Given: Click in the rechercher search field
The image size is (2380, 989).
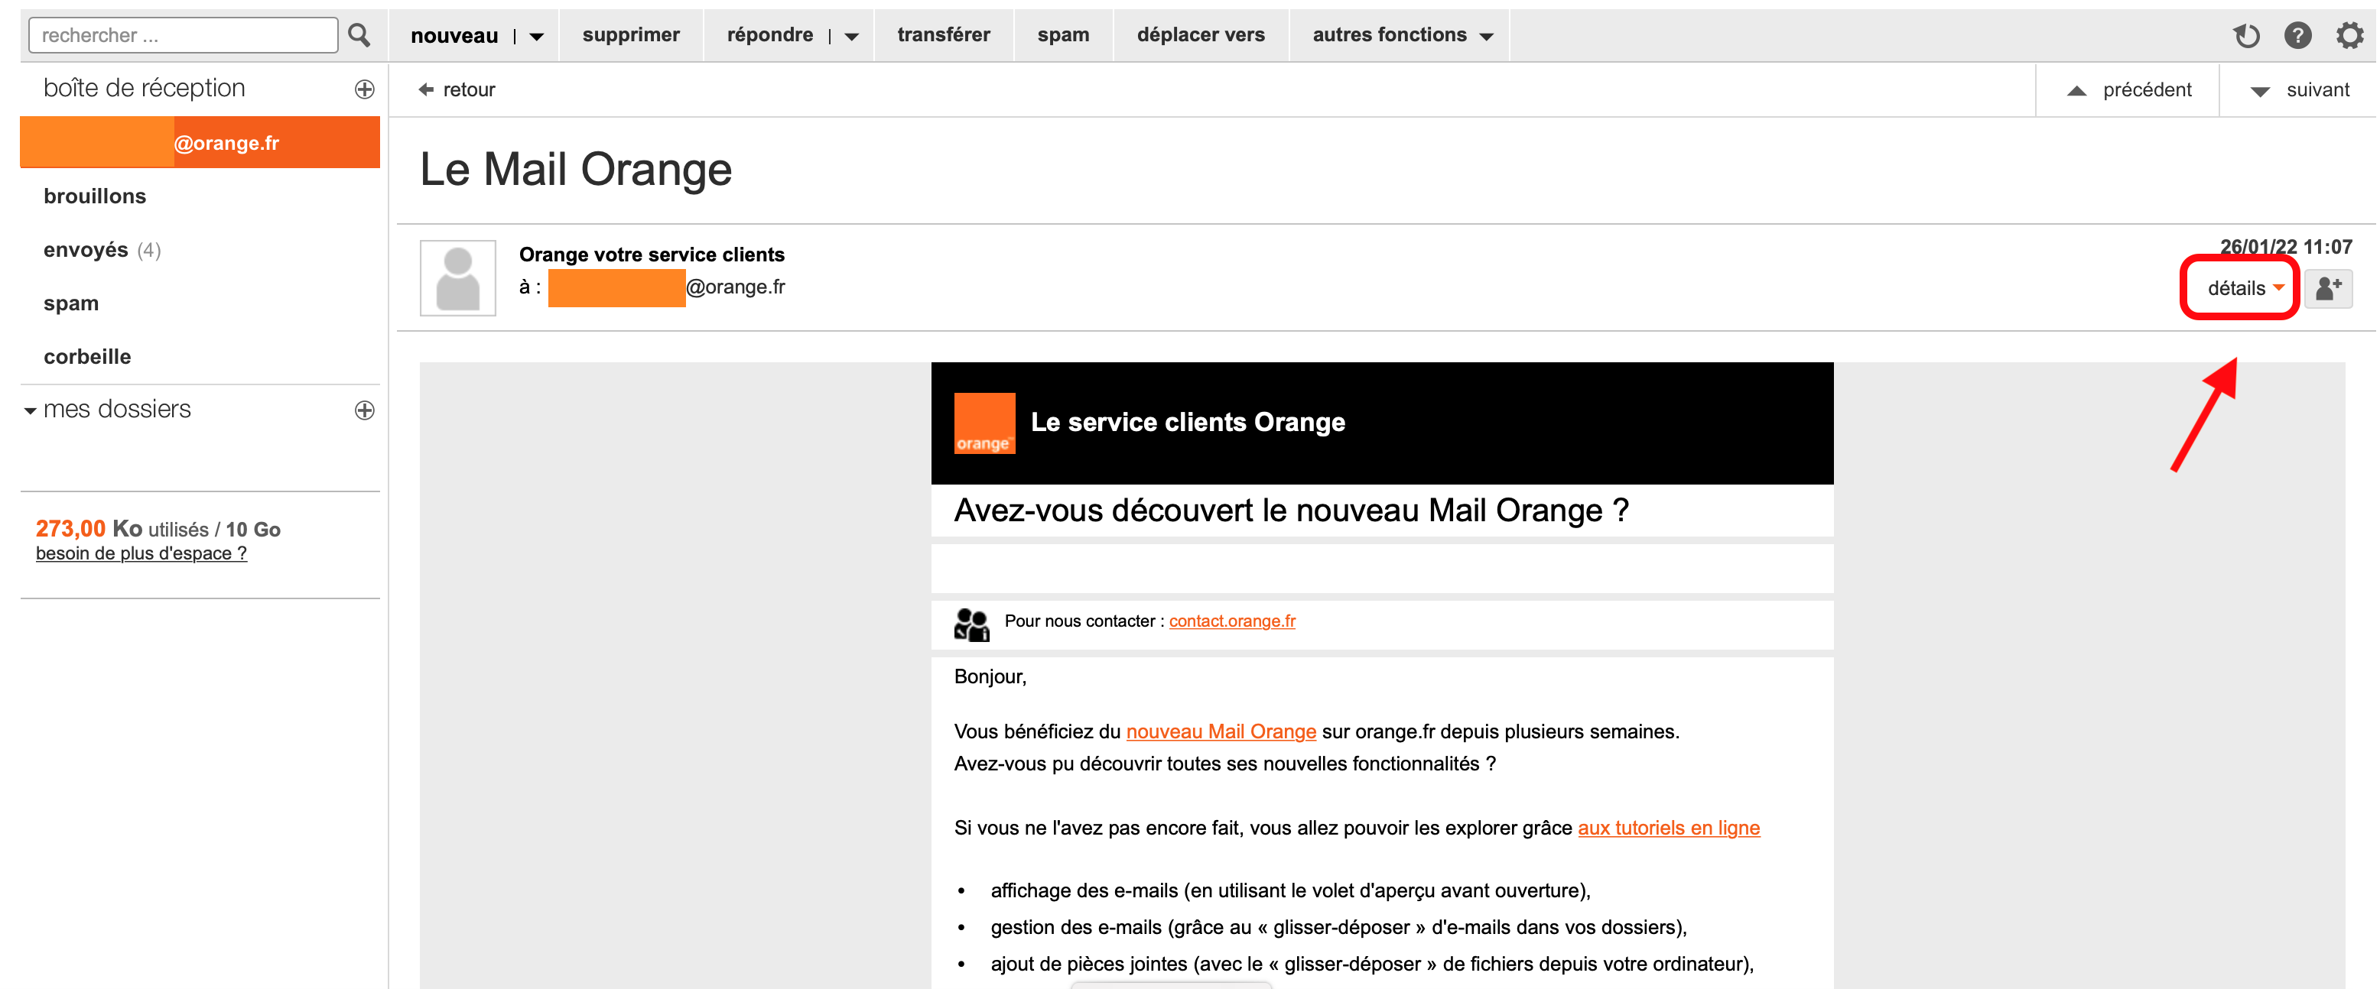Looking at the screenshot, I should 183,35.
